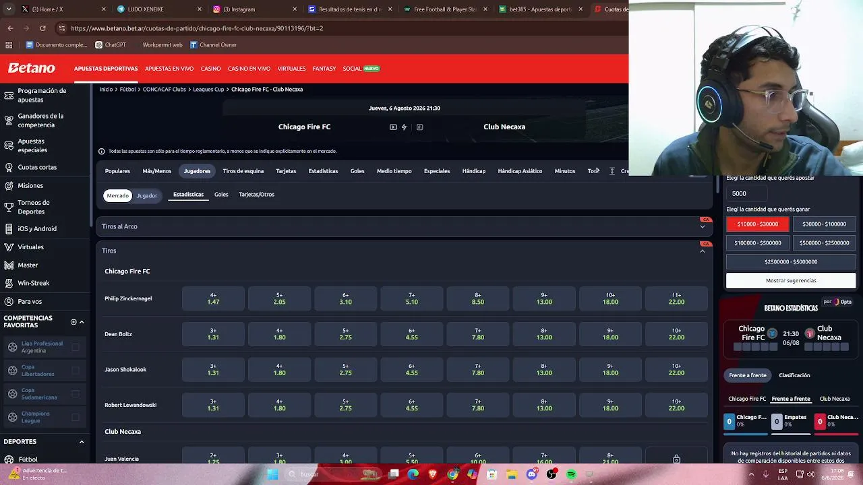Click the Torneos de Deportes trophy icon
The width and height of the screenshot is (863, 485).
click(9, 207)
